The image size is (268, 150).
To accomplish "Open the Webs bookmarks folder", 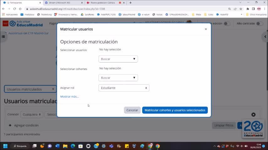I will coord(196,15).
